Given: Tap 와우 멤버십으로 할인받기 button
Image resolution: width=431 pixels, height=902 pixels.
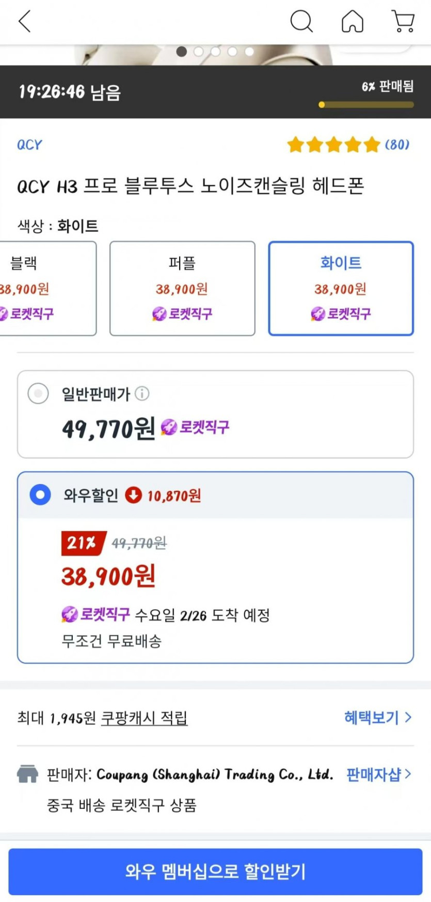Looking at the screenshot, I should point(215,871).
